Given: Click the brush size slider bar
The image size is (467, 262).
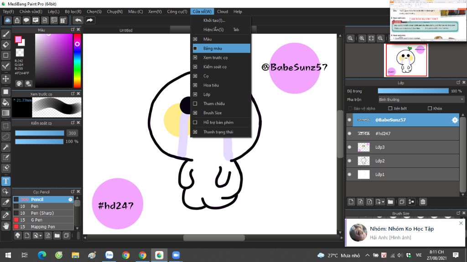Looking at the screenshot, I should tap(40, 133).
